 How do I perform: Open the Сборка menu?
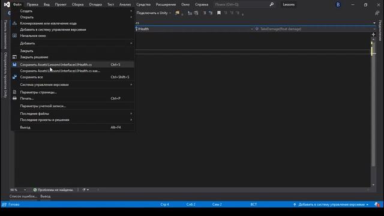tap(77, 4)
